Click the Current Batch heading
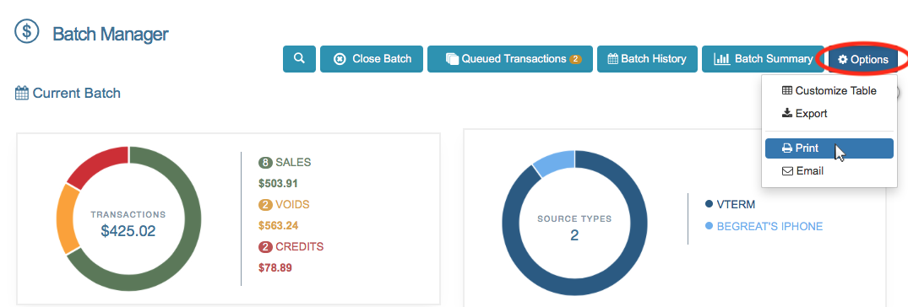 76,93
